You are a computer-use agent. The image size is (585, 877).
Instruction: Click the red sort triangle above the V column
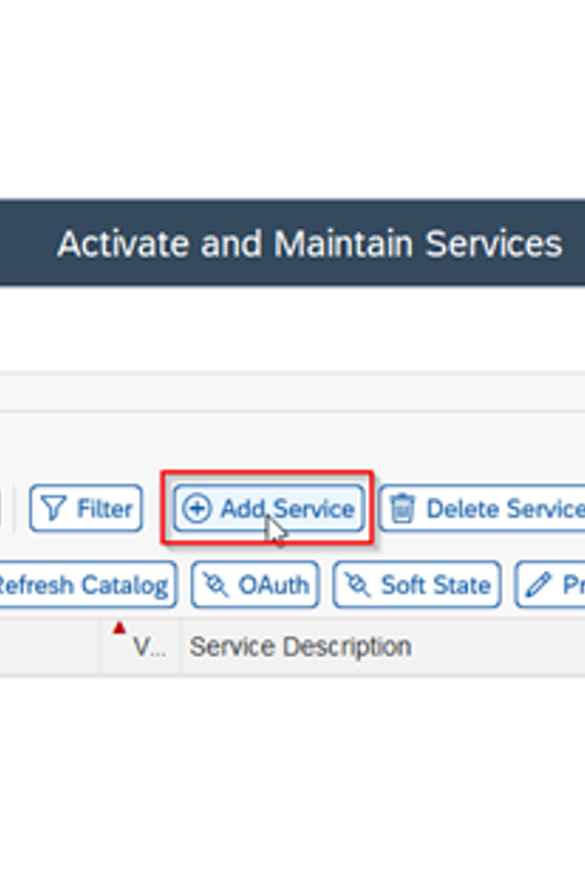(120, 627)
